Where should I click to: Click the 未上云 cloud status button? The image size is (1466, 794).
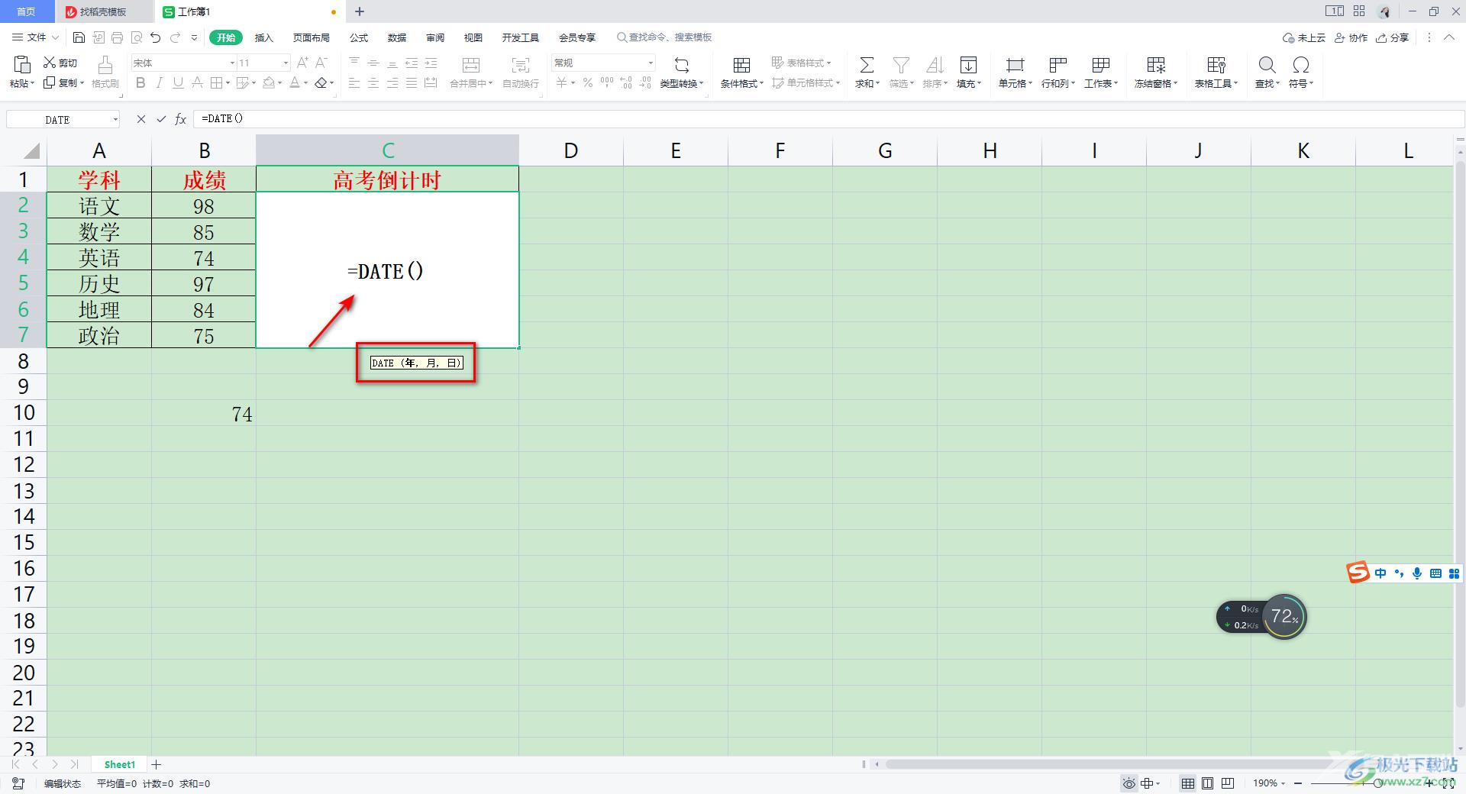(x=1303, y=37)
